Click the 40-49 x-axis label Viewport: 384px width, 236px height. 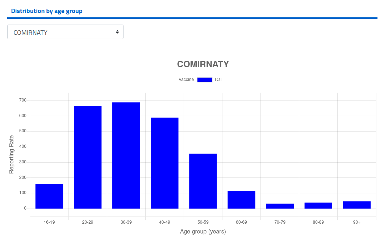click(164, 222)
